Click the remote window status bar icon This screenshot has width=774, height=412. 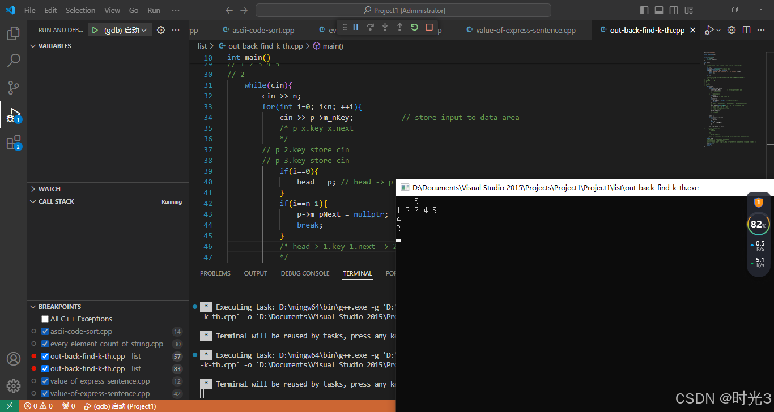[10, 406]
